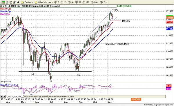Click the Other Intervals folder icon

(x=36, y=2)
